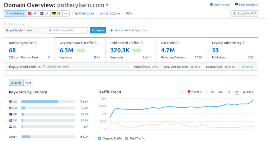Open the Notes dropdown
Screen dimensions: 269x141
pos(195,92)
